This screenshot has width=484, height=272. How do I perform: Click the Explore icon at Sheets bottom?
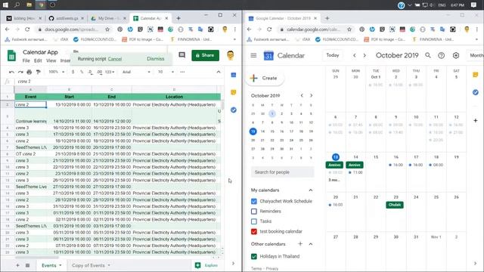click(x=198, y=265)
